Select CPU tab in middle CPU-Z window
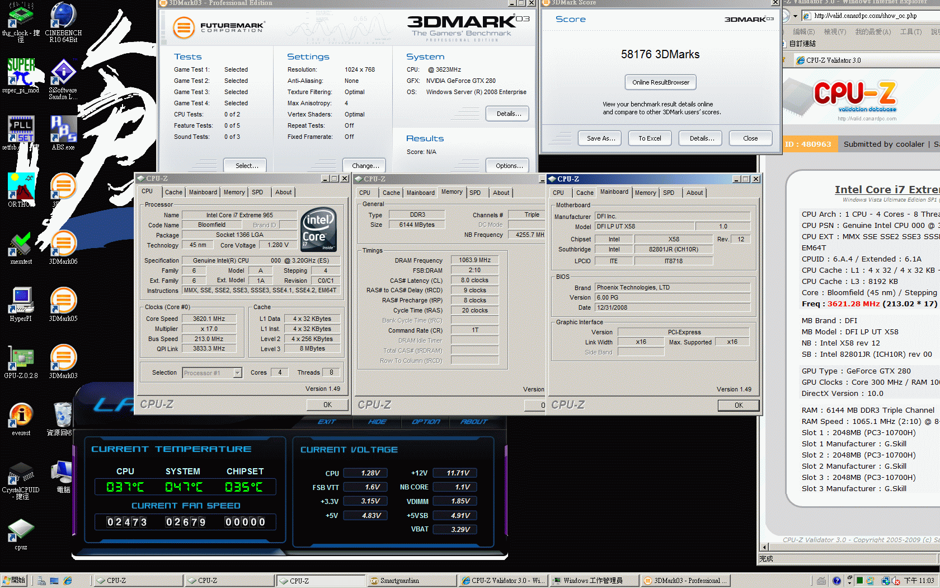 coord(365,193)
